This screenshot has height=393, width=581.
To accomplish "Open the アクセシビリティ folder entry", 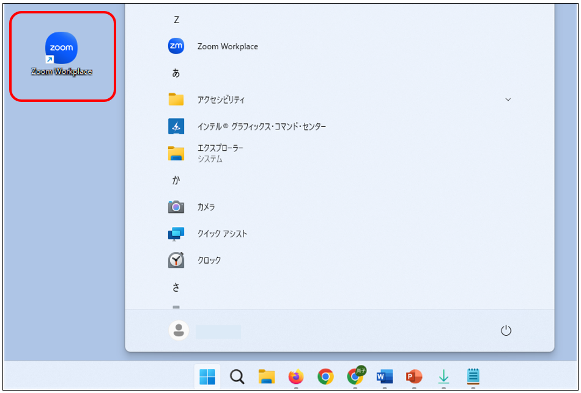I will [x=221, y=99].
